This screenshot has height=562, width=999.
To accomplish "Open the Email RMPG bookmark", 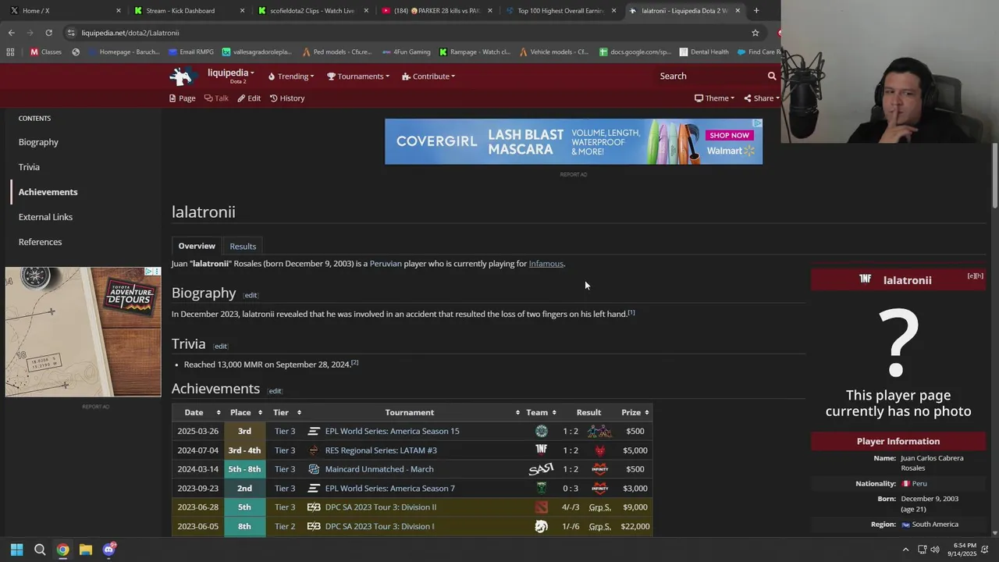I will [191, 52].
